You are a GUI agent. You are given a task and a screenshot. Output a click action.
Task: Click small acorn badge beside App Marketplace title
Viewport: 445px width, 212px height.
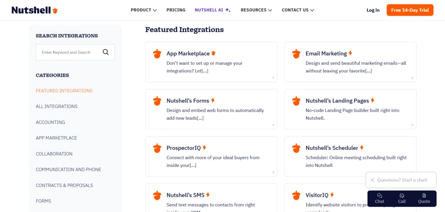pos(213,53)
